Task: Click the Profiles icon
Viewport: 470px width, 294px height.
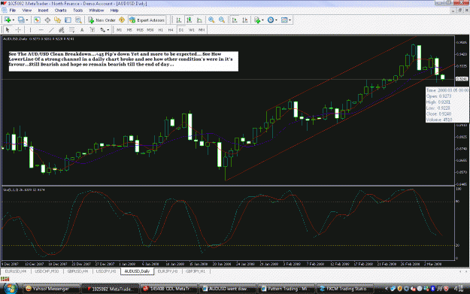Action: (21, 20)
